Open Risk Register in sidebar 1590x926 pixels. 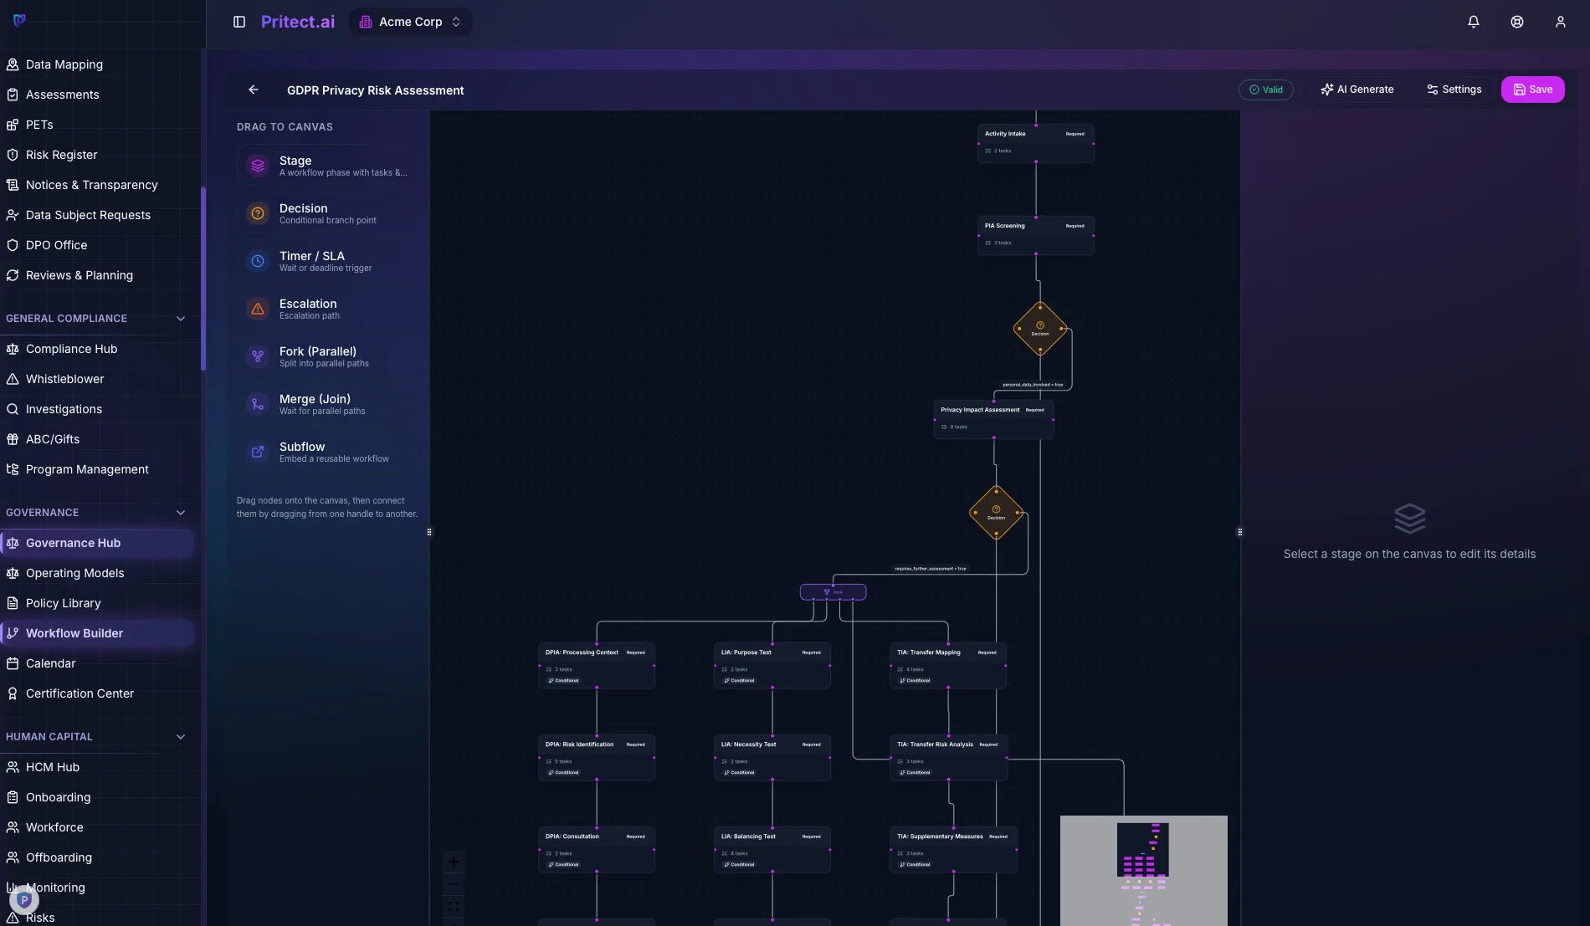[x=99, y=155]
